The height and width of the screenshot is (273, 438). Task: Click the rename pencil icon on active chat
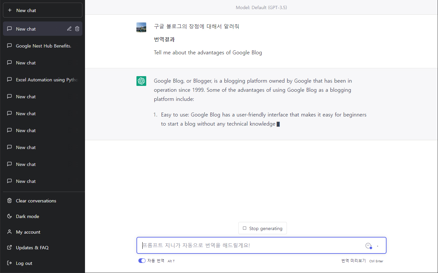click(x=69, y=29)
